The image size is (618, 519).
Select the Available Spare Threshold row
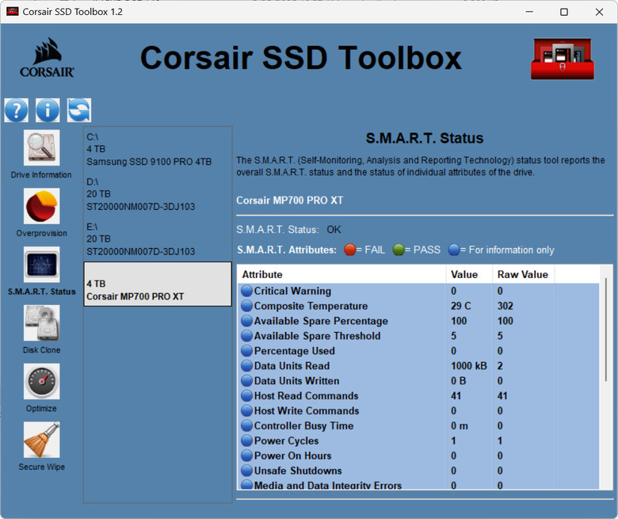pos(418,336)
